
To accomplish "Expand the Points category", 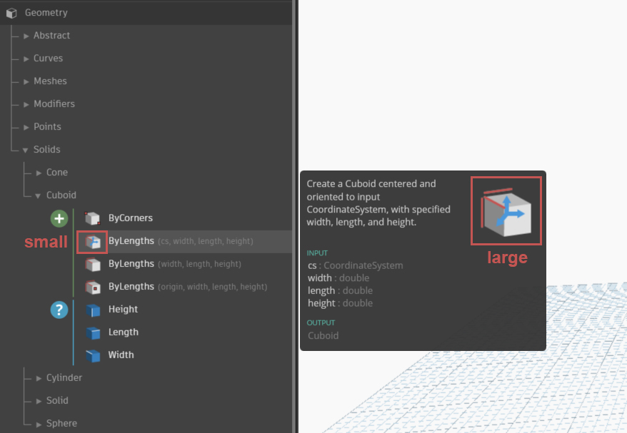I will coord(26,127).
